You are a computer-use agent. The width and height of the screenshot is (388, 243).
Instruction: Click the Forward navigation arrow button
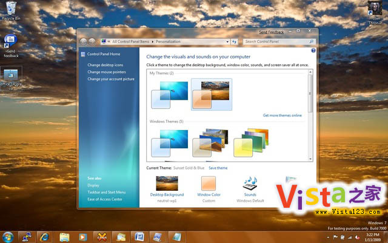coord(92,41)
